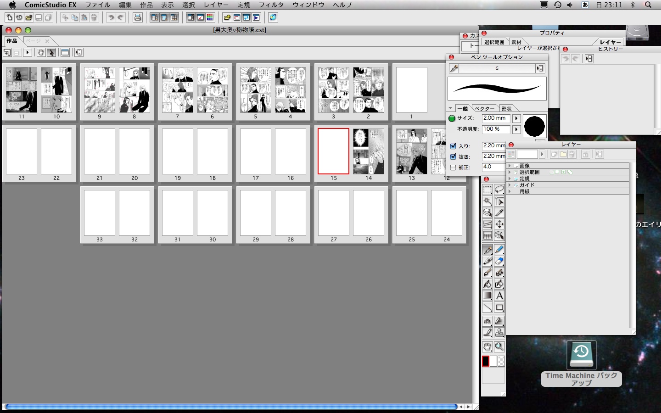This screenshot has height=413, width=661.
Task: Select the rectangle shape tool
Action: click(x=499, y=307)
